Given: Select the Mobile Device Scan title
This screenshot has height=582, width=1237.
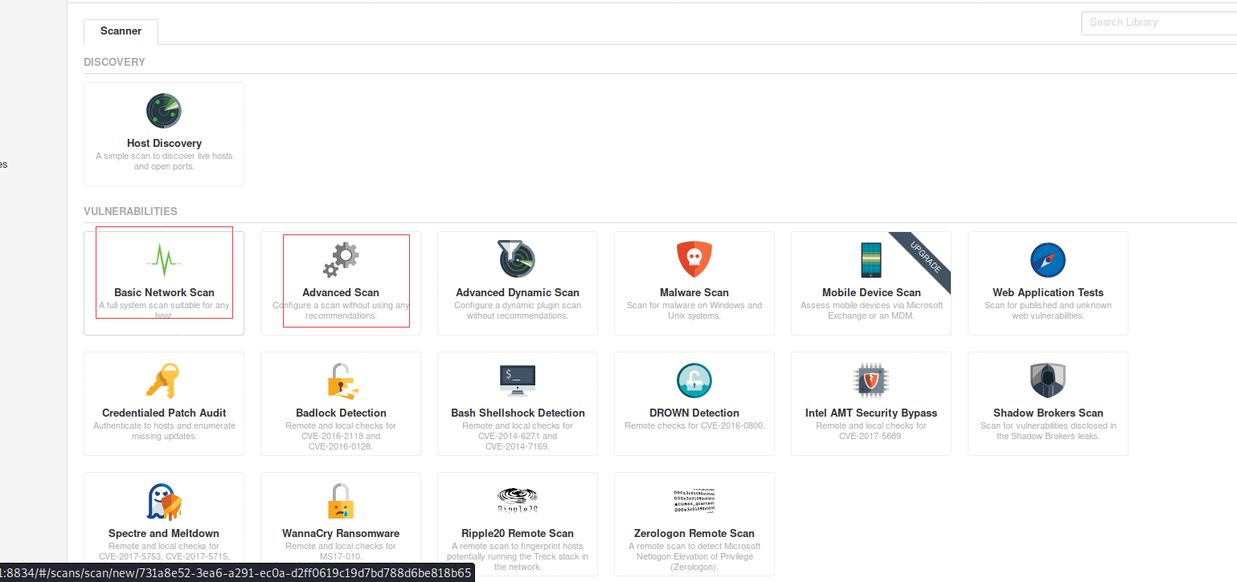Looking at the screenshot, I should coord(871,292).
